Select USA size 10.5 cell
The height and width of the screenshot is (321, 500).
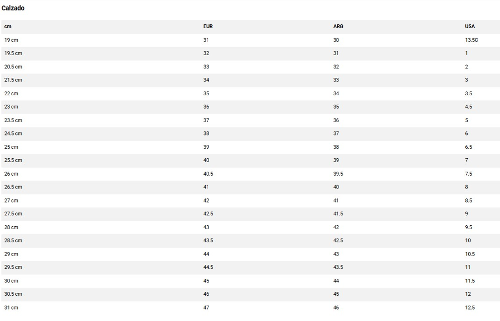(470, 254)
